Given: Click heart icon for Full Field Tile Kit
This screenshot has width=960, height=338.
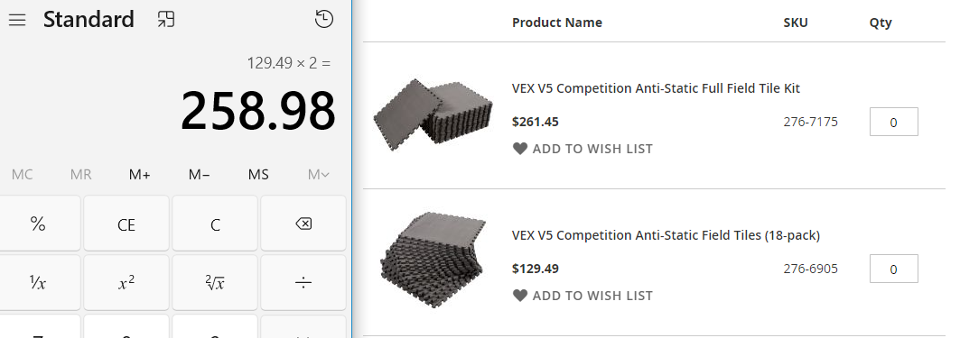Looking at the screenshot, I should [x=520, y=149].
